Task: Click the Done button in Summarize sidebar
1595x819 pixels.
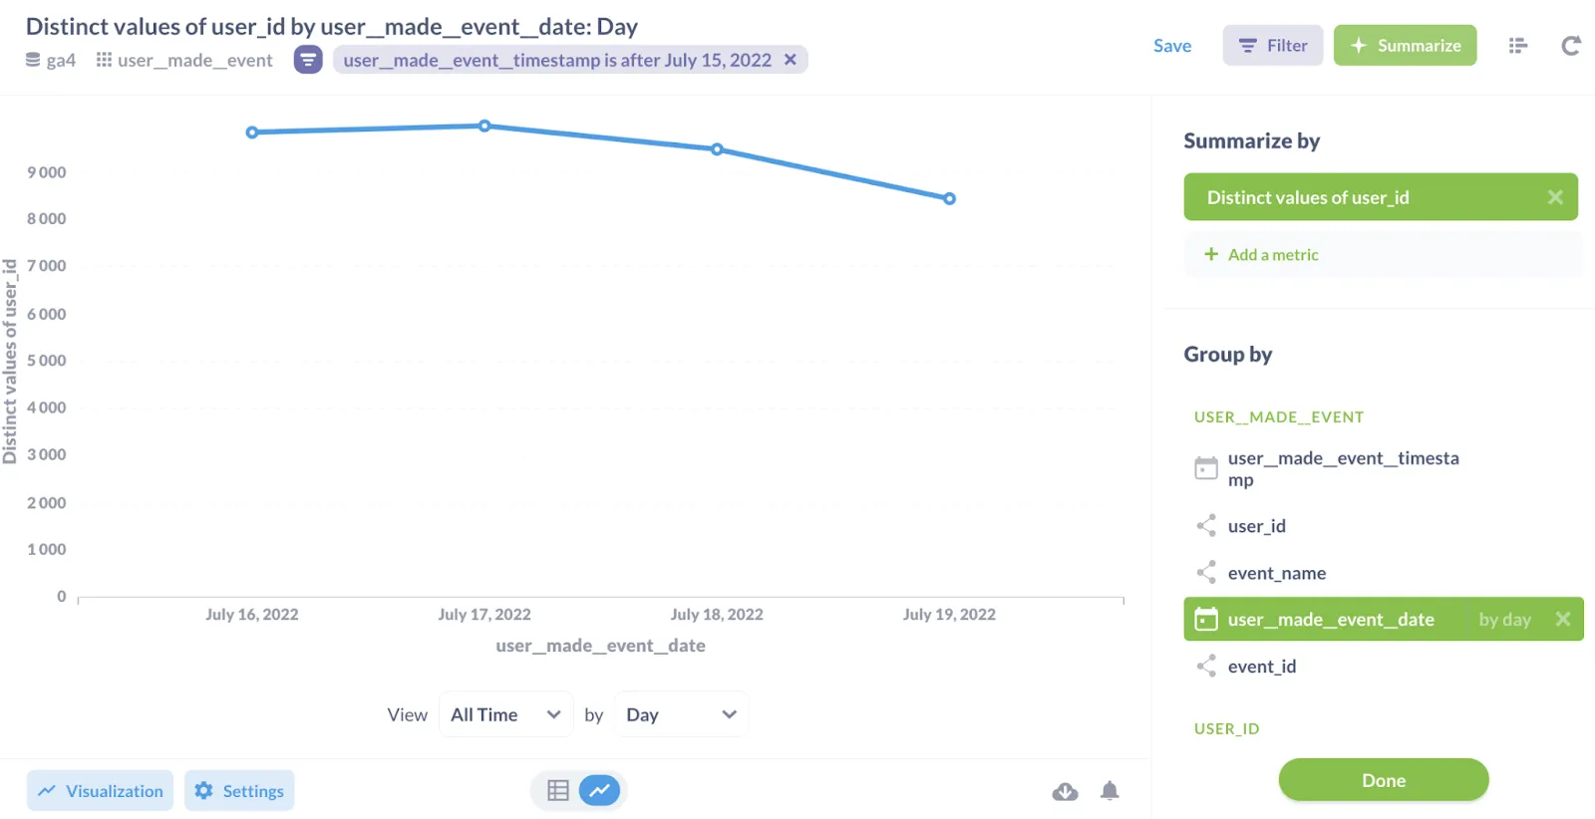Action: (1383, 780)
